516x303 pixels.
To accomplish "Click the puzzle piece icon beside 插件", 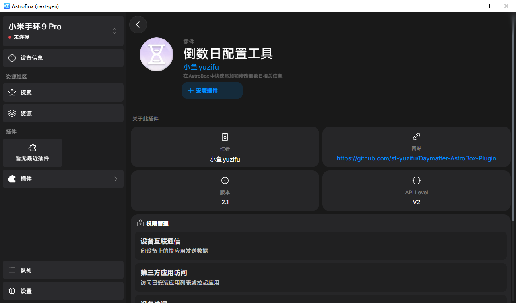I will click(12, 179).
